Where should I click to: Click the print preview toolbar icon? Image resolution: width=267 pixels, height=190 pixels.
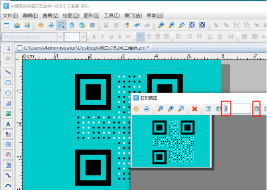(x=62, y=26)
